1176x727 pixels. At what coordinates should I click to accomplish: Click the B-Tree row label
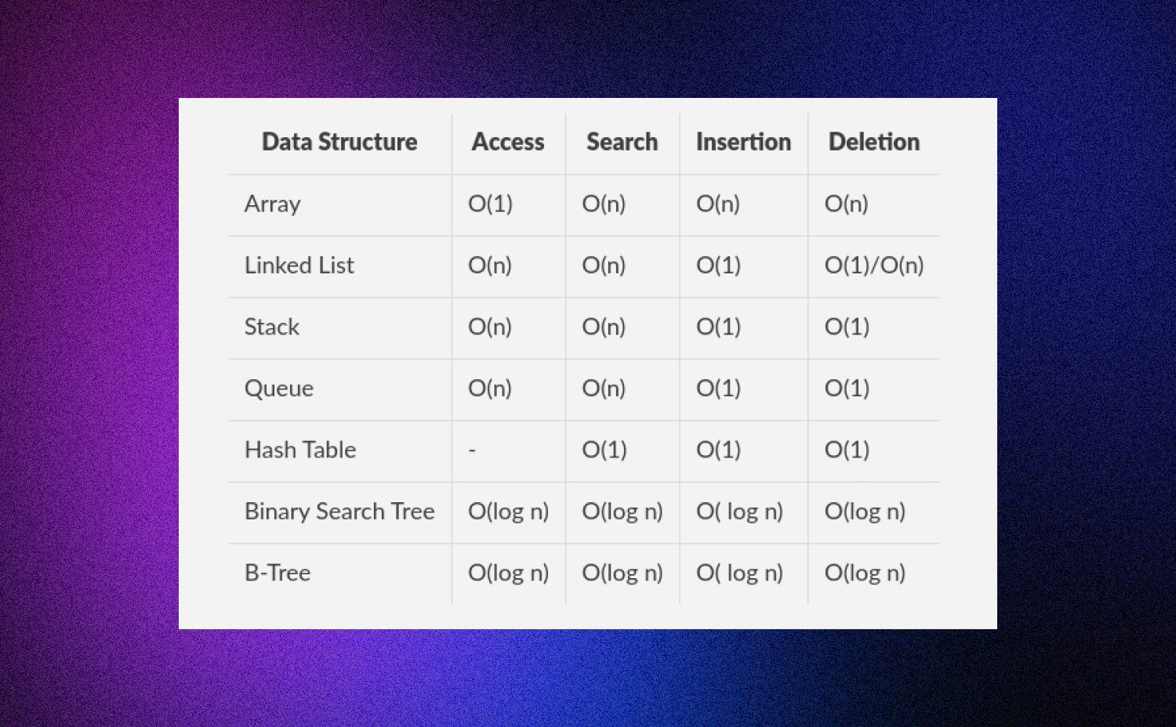click(278, 573)
